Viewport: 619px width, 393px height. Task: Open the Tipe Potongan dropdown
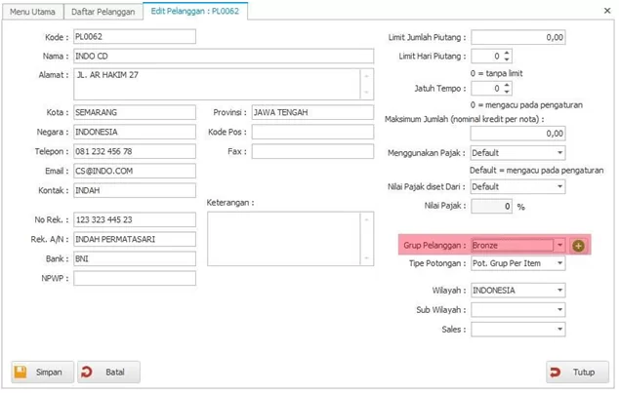click(x=559, y=265)
